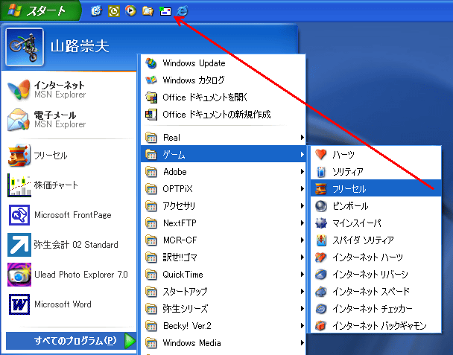Launch ピンボール game
The image size is (453, 355).
point(376,206)
